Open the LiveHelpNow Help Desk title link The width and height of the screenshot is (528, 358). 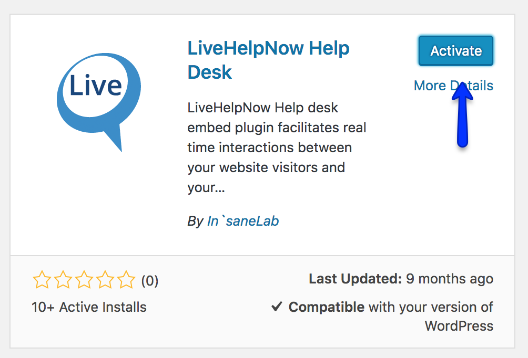[x=268, y=60]
